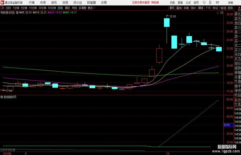
Task: Click the 统计 statistics button
Action: 194,8
